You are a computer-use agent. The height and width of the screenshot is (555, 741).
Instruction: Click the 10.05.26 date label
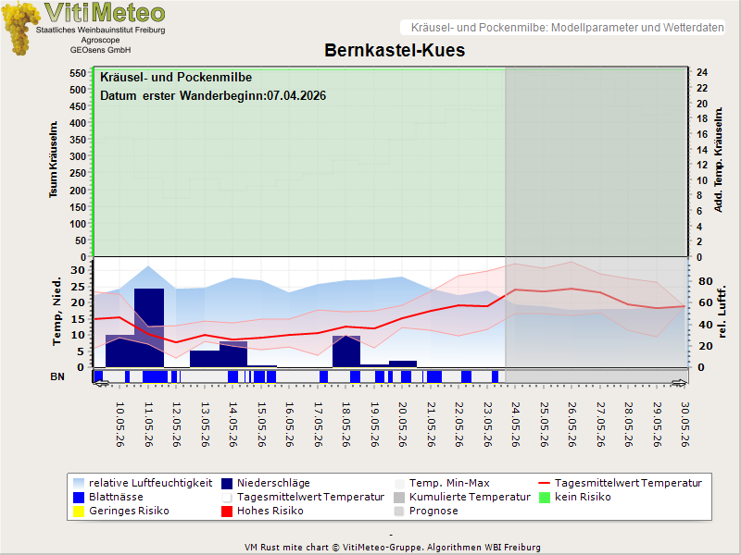120,425
